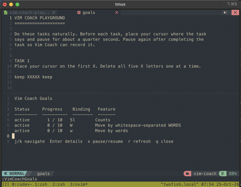The width and height of the screenshot is (241, 187).
Task: Click the yellow macOS minimize button
Action: tap(11, 5)
